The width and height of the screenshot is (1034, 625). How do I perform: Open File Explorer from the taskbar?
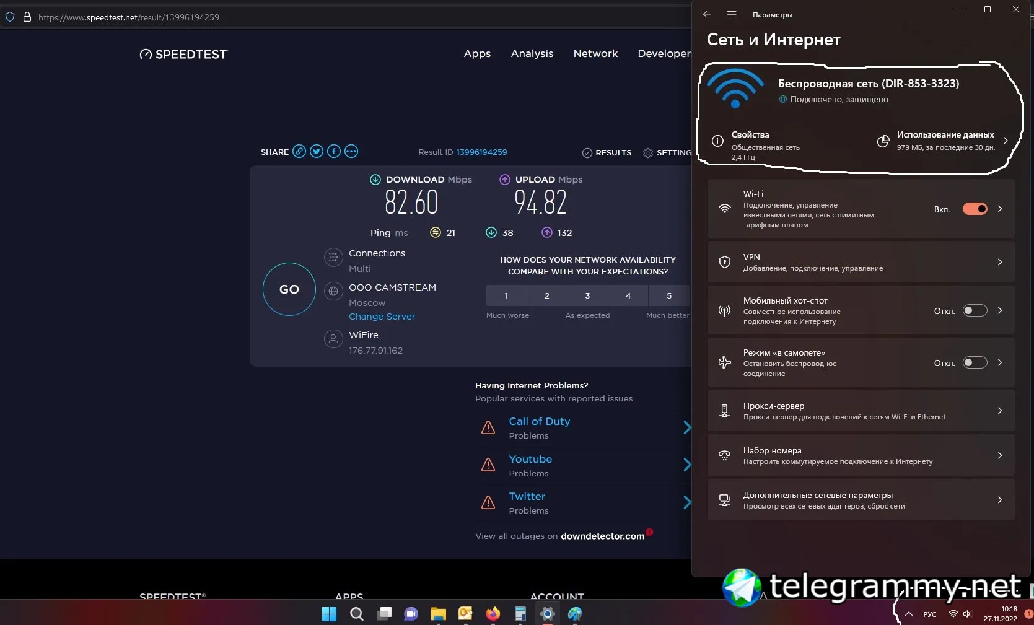point(439,614)
